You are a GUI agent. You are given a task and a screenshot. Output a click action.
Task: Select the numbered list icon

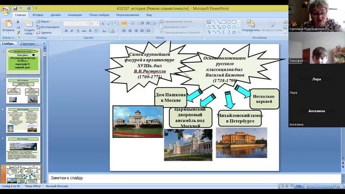(x=133, y=24)
